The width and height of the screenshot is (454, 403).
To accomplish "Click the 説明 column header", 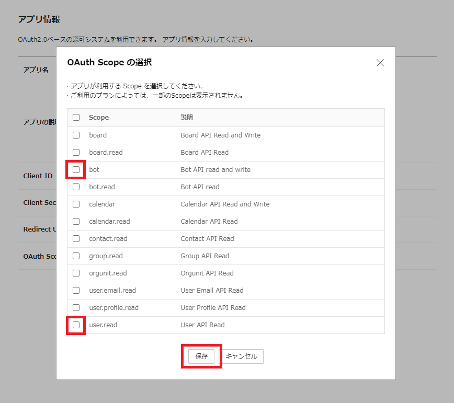I will [x=187, y=118].
